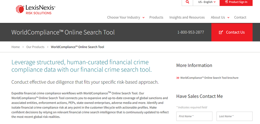The height and width of the screenshot is (124, 260).
Task: Open Insights and Resources menu item
Action: coord(187,17)
